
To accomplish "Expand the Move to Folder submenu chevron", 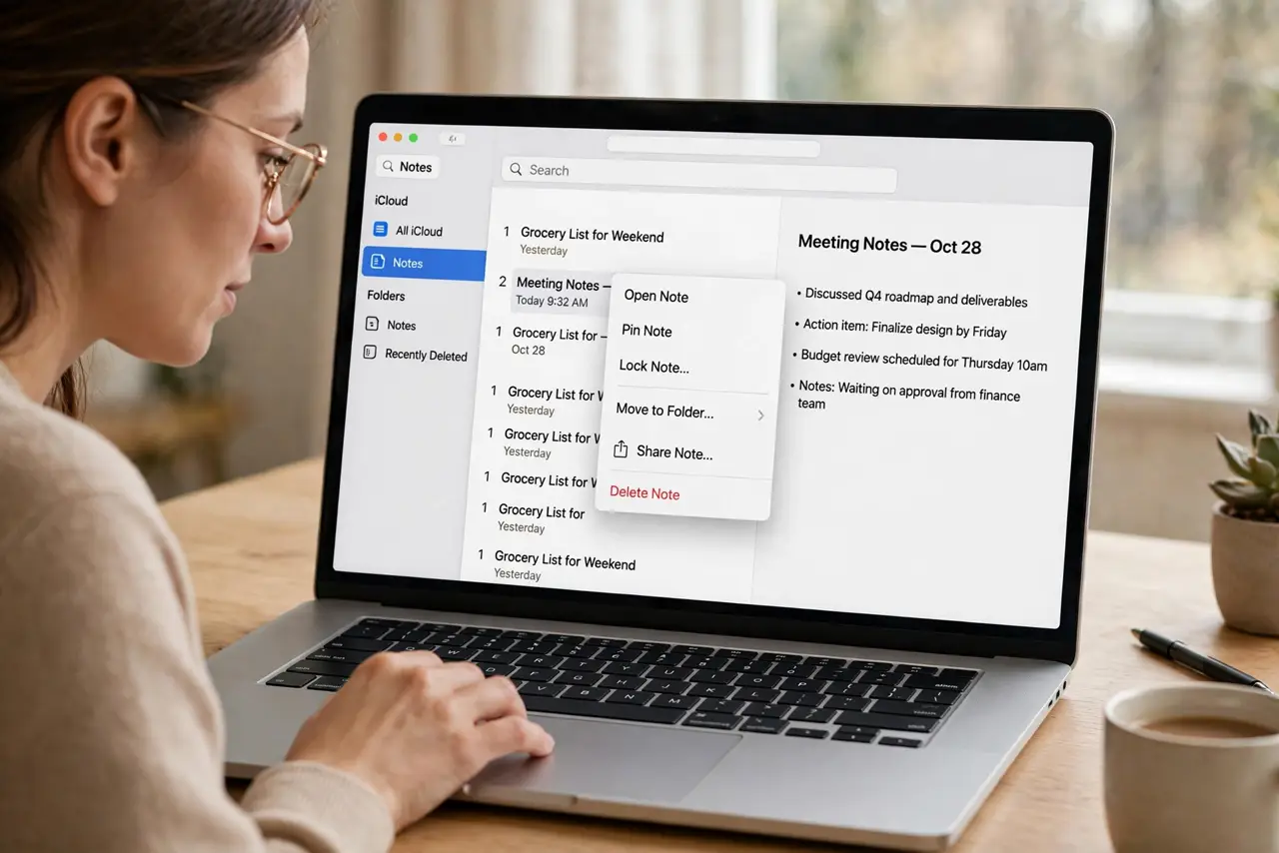I will tap(760, 415).
